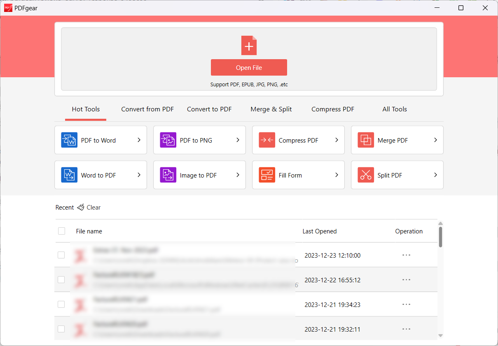This screenshot has width=498, height=346.
Task: Open the Split PDF scissors icon
Action: click(x=366, y=175)
